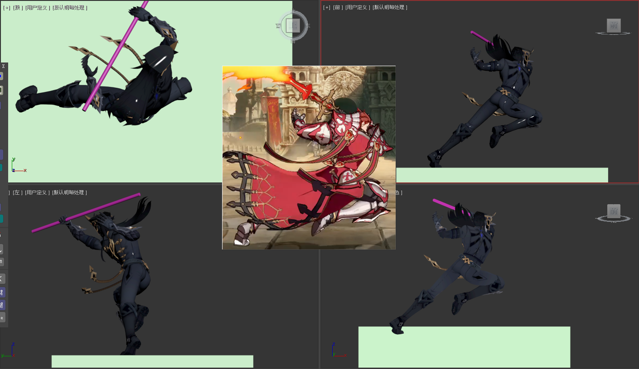Click 南 on the ViewCube compass
The image size is (639, 369).
(293, 41)
